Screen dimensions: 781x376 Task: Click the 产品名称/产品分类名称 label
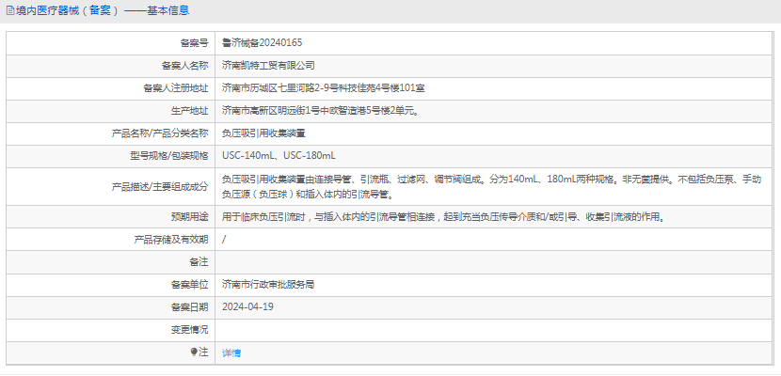160,133
